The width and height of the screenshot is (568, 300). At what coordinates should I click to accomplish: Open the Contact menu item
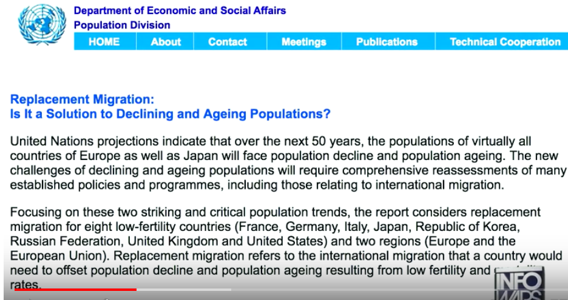228,42
